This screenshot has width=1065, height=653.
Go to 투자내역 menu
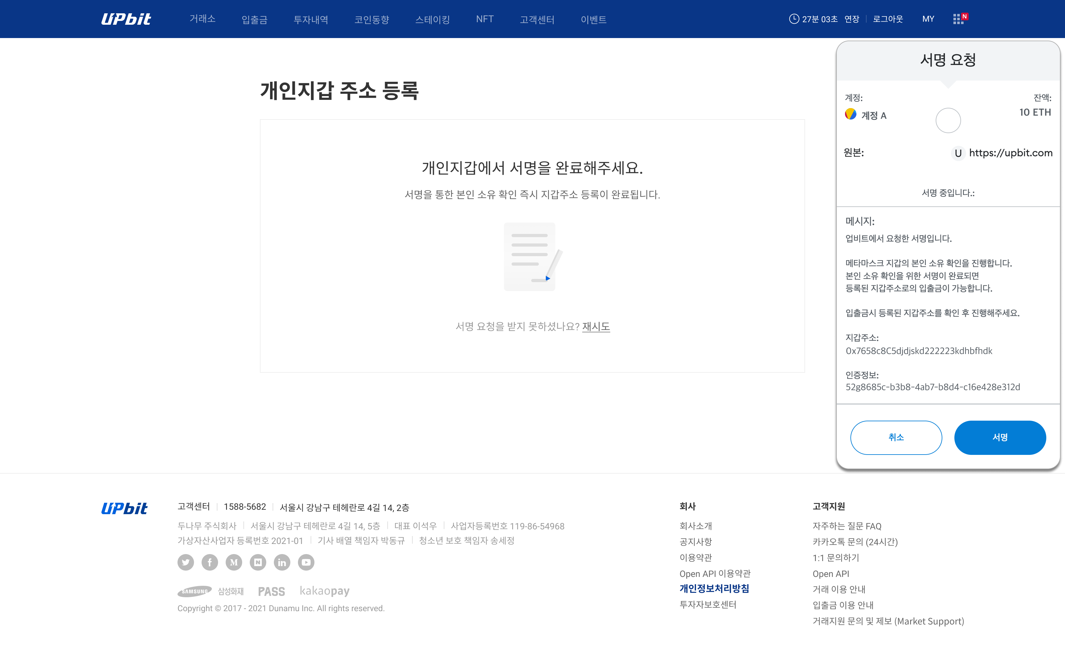311,19
